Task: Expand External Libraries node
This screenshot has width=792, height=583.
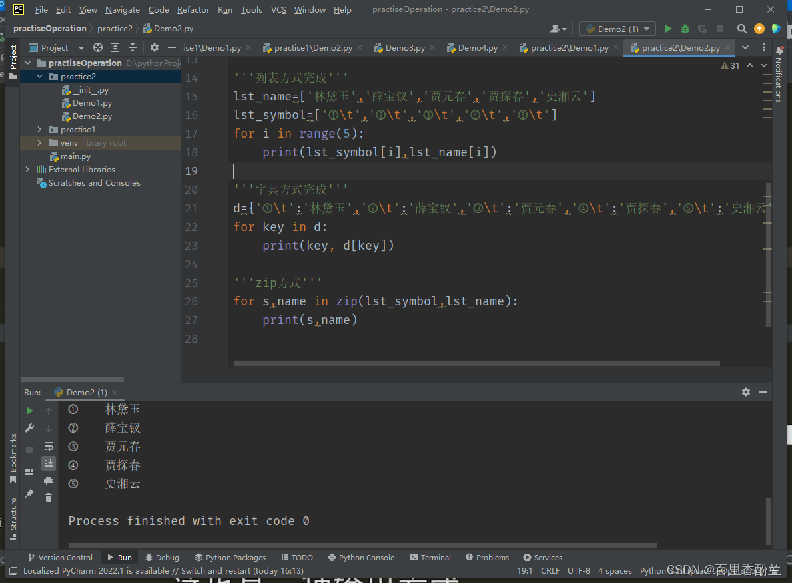Action: (x=28, y=170)
